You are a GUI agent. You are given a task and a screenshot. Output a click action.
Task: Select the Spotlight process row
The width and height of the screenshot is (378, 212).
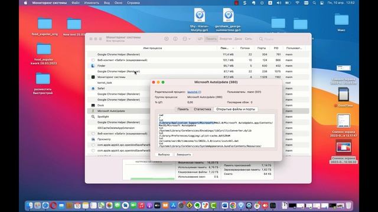(x=119, y=117)
